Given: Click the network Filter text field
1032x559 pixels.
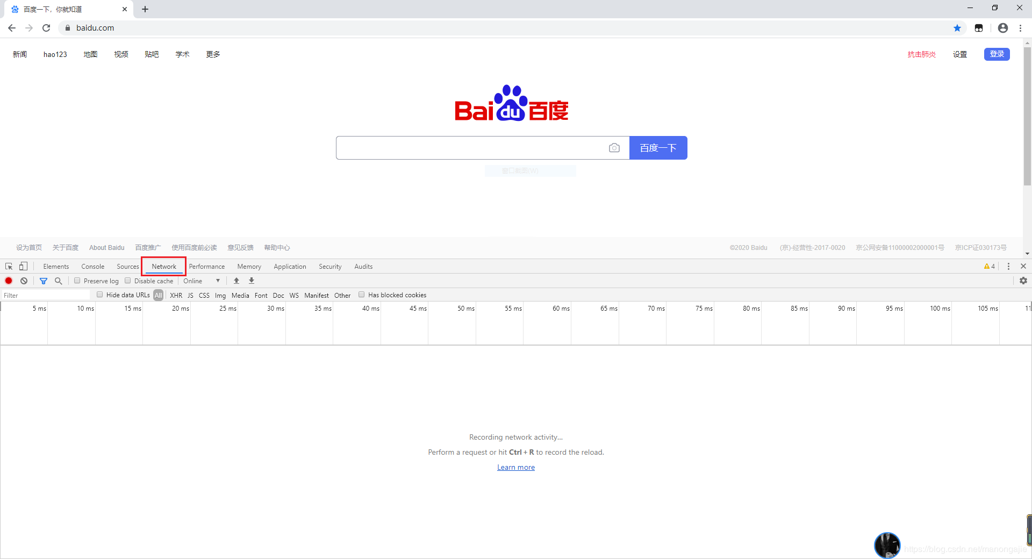Looking at the screenshot, I should [46, 295].
